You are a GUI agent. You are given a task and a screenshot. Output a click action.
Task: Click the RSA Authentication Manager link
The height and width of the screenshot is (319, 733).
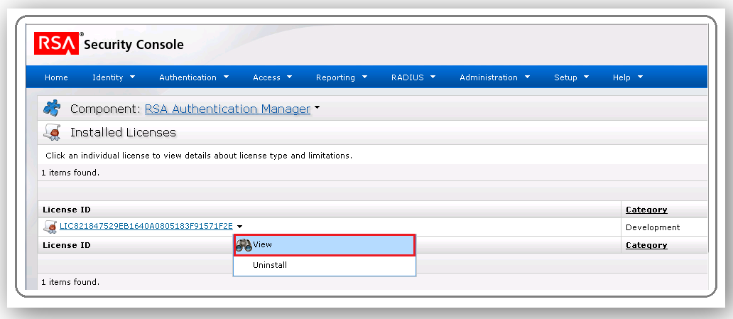(227, 109)
